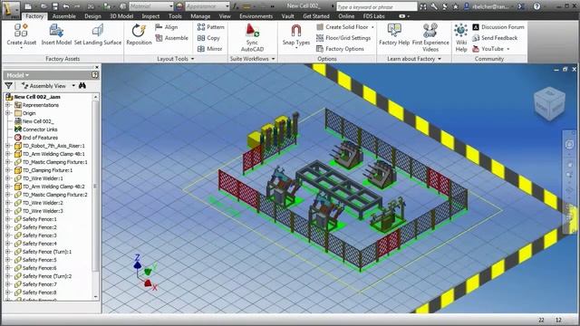580x326 pixels.
Task: Select End of Features marker
Action: [x=40, y=138]
